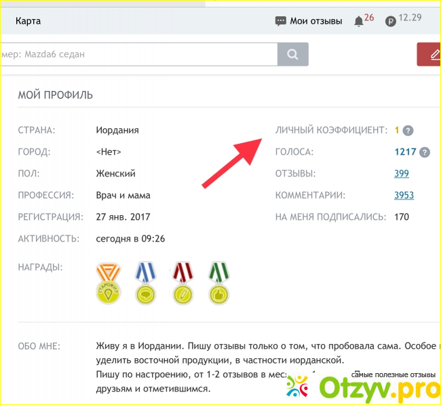Click question mark icon beside Голоса count
This screenshot has width=441, height=405.
[x=425, y=153]
